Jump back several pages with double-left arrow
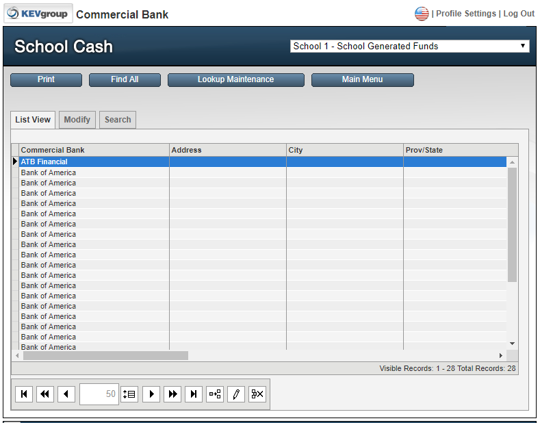540x423 pixels. point(44,394)
